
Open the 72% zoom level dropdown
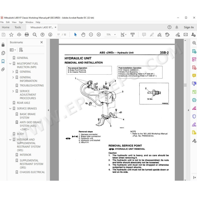111,35
